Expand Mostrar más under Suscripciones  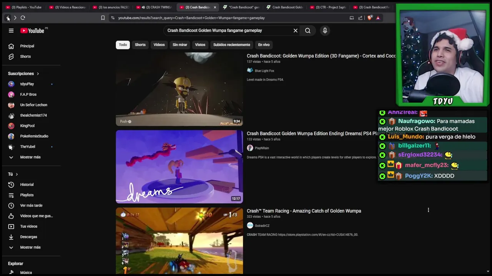pyautogui.click(x=31, y=157)
